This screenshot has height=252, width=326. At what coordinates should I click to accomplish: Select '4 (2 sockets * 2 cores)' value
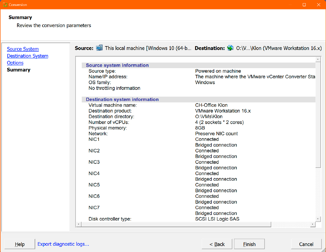point(219,122)
